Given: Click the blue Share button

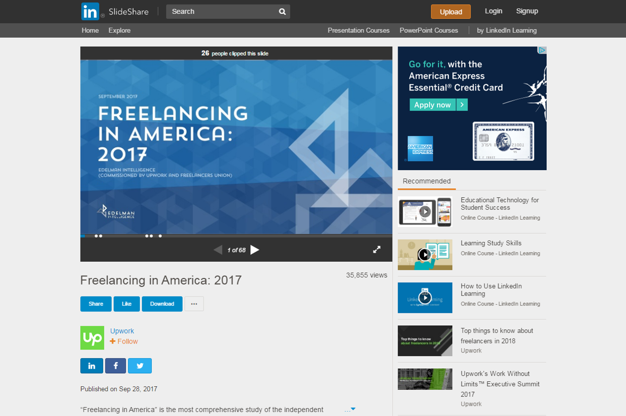Looking at the screenshot, I should [x=96, y=304].
